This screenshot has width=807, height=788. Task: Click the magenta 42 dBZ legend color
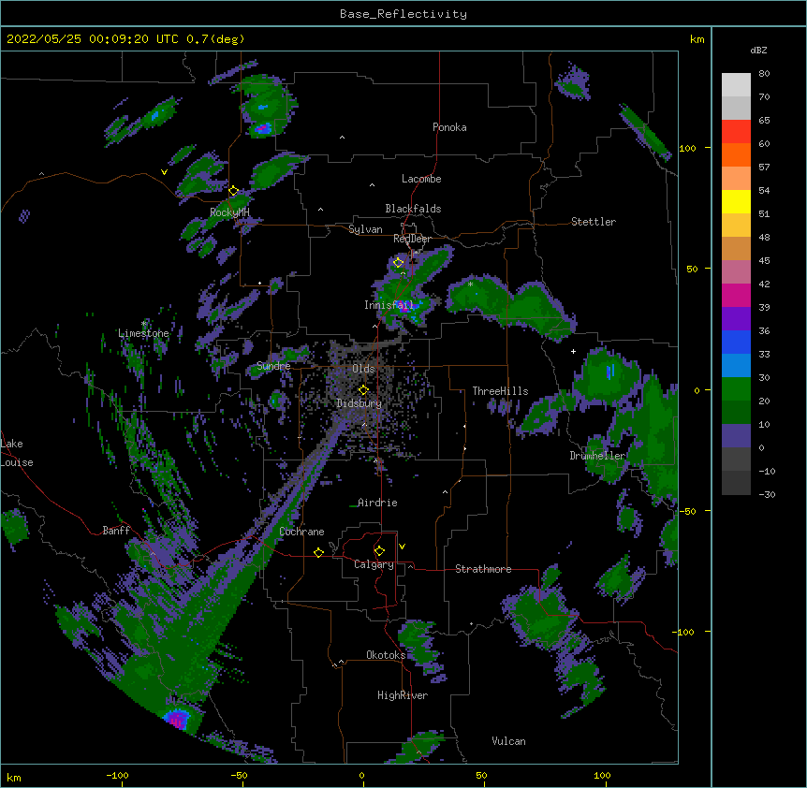click(x=736, y=295)
